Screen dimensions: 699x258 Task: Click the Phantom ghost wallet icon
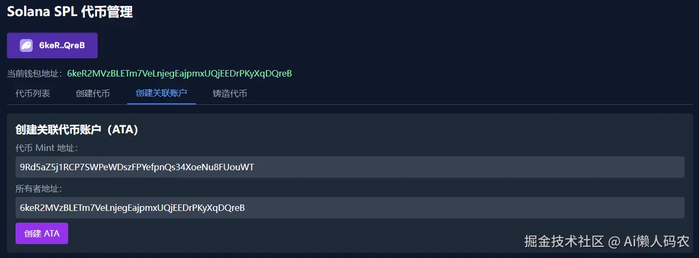[26, 45]
